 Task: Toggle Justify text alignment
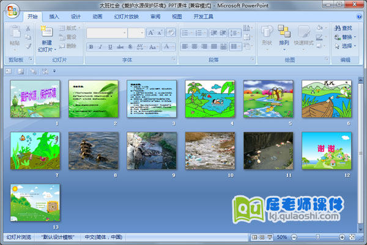point(213,47)
